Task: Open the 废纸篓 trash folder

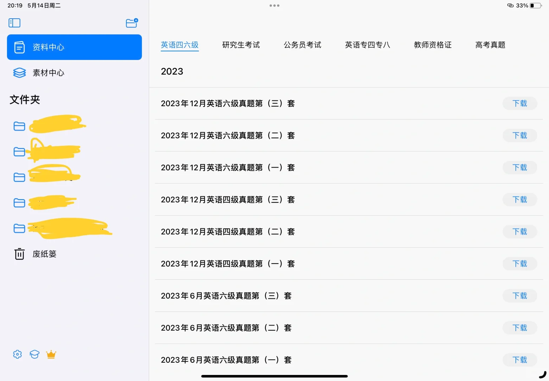Action: pos(44,254)
